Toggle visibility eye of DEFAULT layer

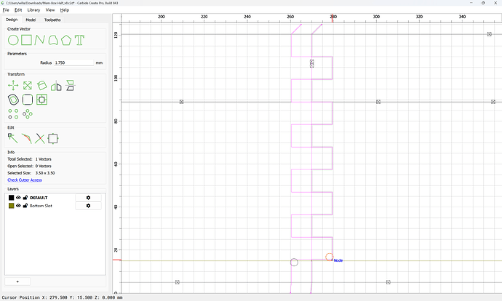18,198
